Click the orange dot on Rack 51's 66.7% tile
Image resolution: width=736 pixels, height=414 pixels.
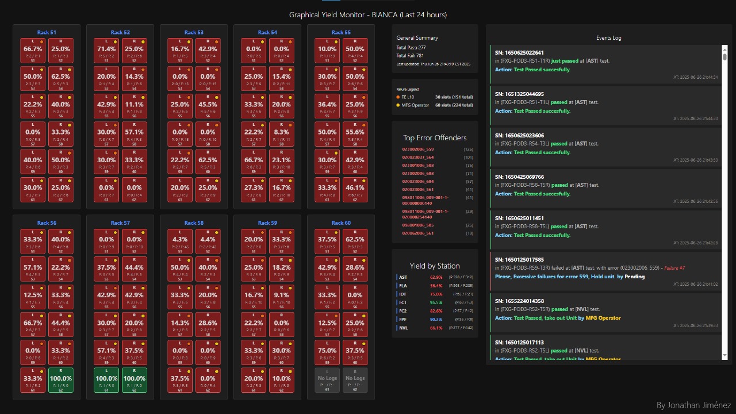(x=42, y=42)
